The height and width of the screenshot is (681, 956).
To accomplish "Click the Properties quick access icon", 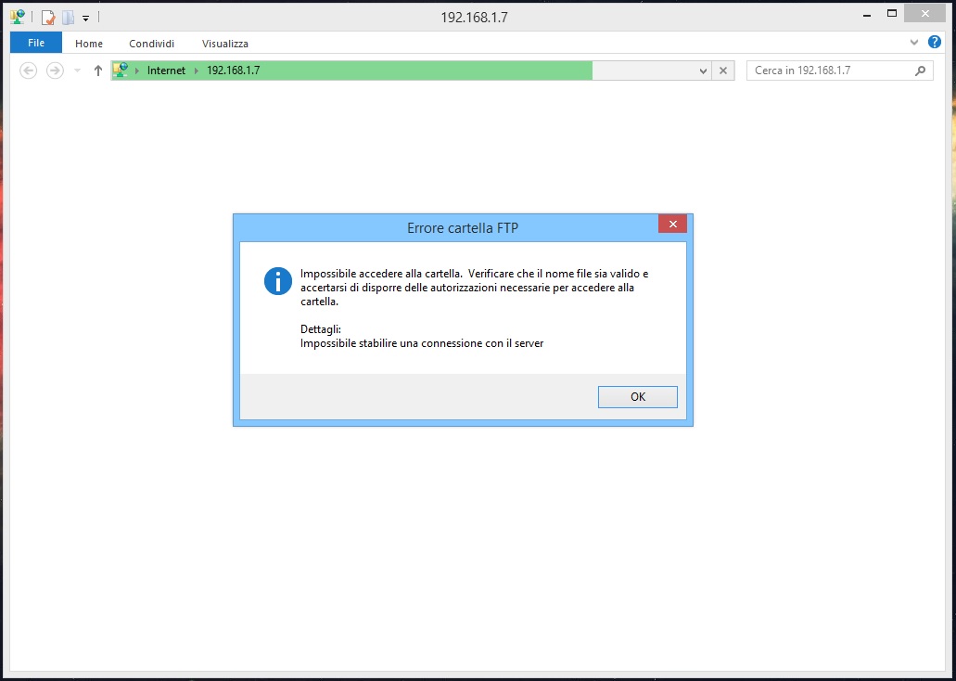I will click(48, 18).
